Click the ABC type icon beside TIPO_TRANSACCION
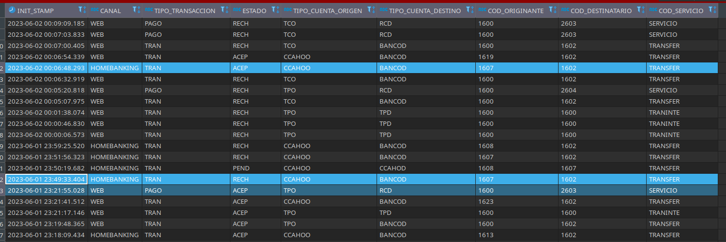 click(149, 10)
